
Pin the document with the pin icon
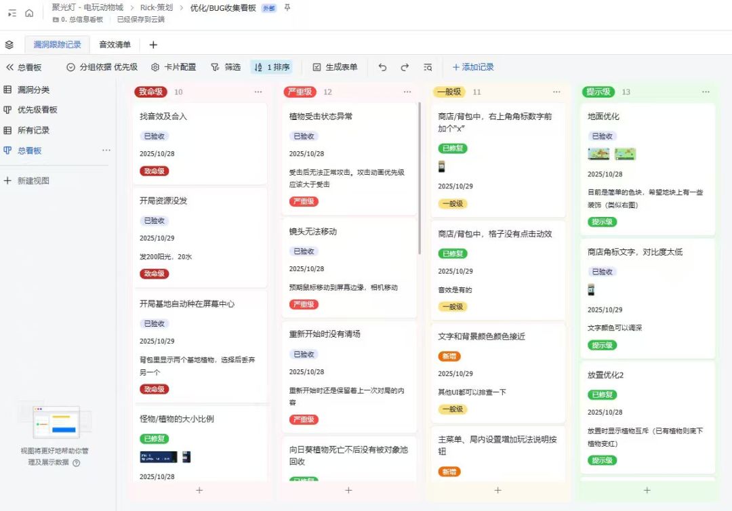(x=287, y=8)
